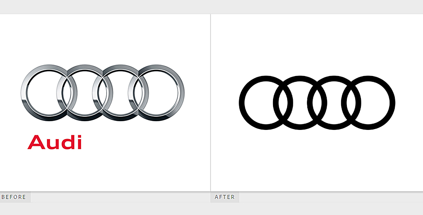Click the new flat black rings logo
This screenshot has height=215, width=423.
coord(317,103)
